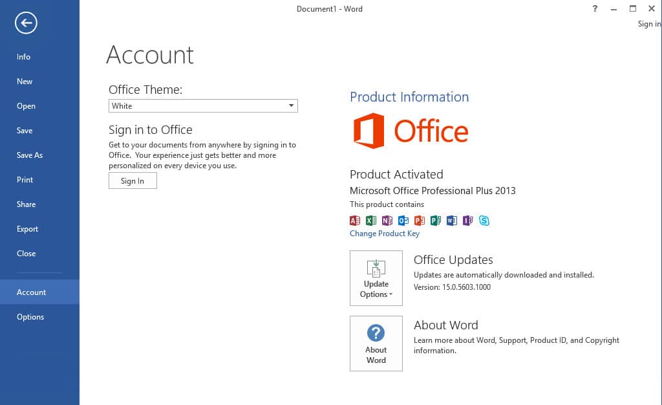The height and width of the screenshot is (405, 662).
Task: Open the Update Options dropdown button
Action: [376, 278]
